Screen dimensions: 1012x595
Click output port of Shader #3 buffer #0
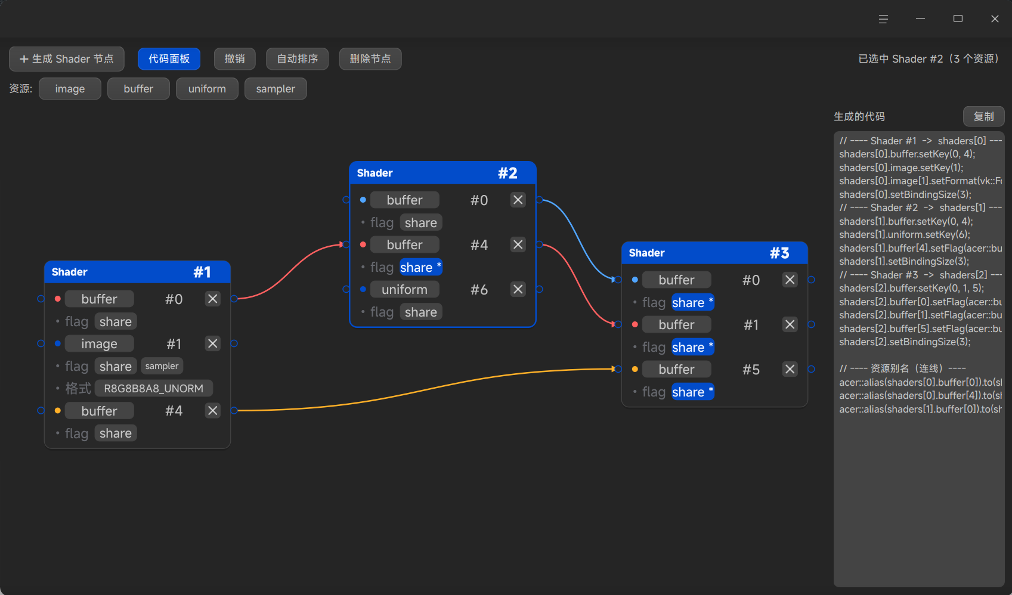(812, 280)
